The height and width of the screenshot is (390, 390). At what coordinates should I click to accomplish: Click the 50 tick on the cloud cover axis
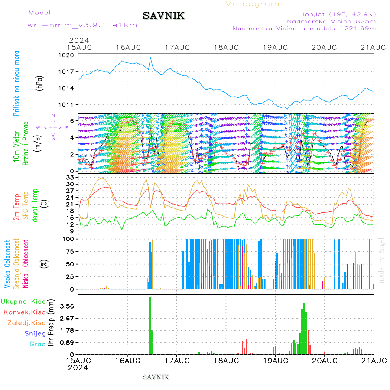tap(70, 264)
